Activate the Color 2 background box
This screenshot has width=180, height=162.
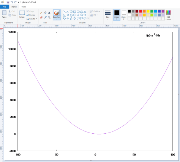[x=124, y=15]
